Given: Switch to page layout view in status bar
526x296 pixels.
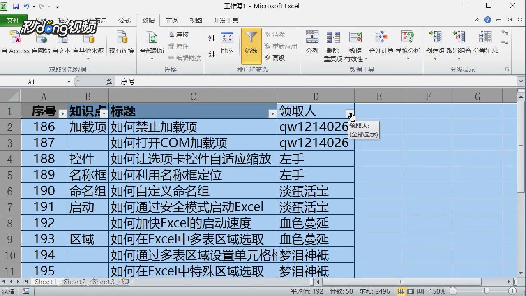Looking at the screenshot, I should (410, 291).
